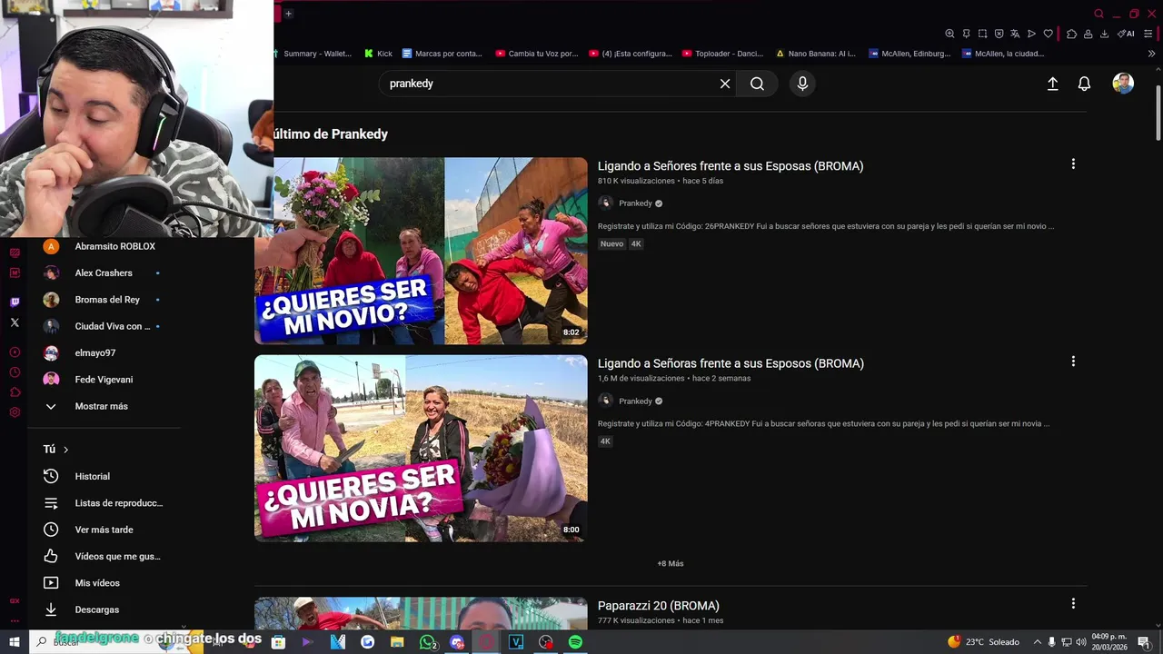Open Listas de reproducción in sidebar
The width and height of the screenshot is (1163, 654).
point(104,503)
